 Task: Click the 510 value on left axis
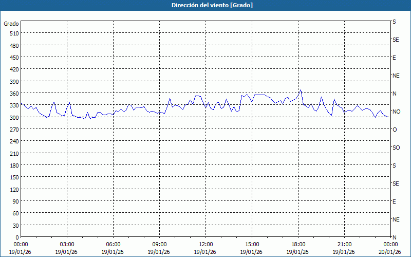13,33
